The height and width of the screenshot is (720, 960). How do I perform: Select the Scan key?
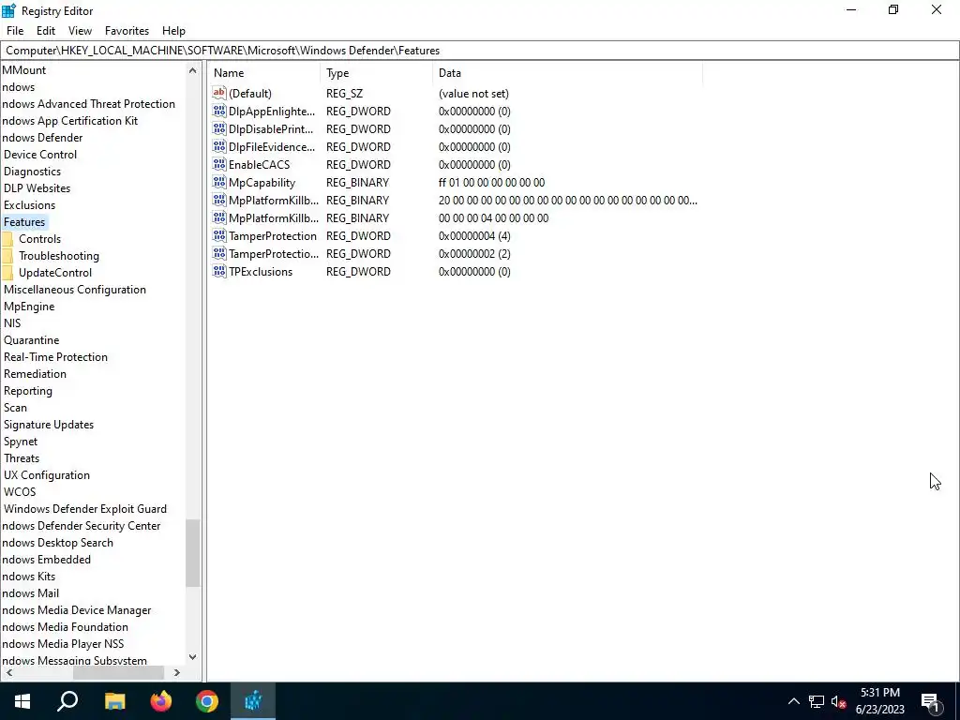pyautogui.click(x=15, y=407)
